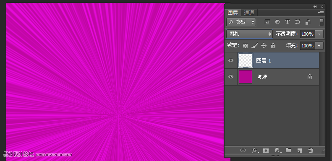Viewport: 332px width, 161px height.
Task: Filter for smart object layers icon
Action: click(x=308, y=22)
